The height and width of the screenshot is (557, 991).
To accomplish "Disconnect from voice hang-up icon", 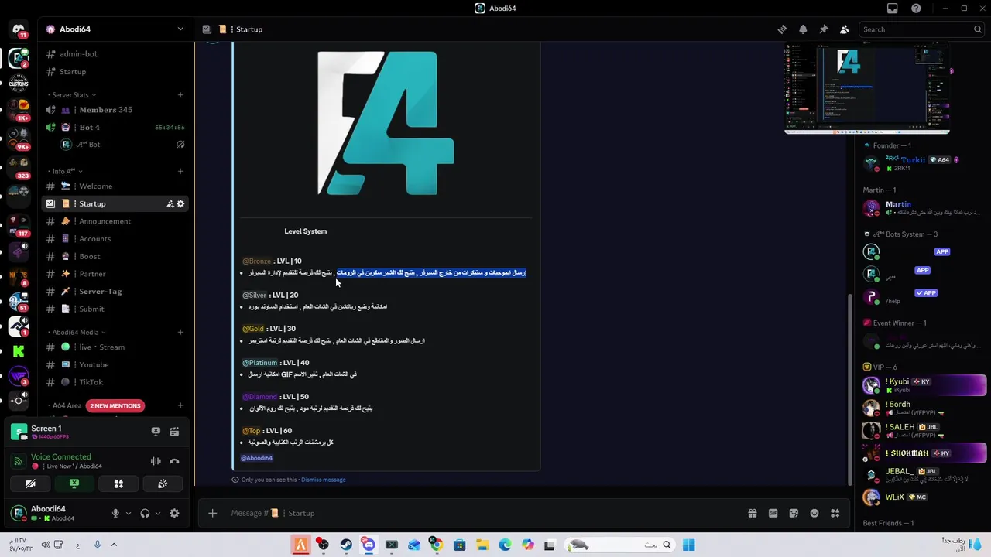I will (x=175, y=461).
